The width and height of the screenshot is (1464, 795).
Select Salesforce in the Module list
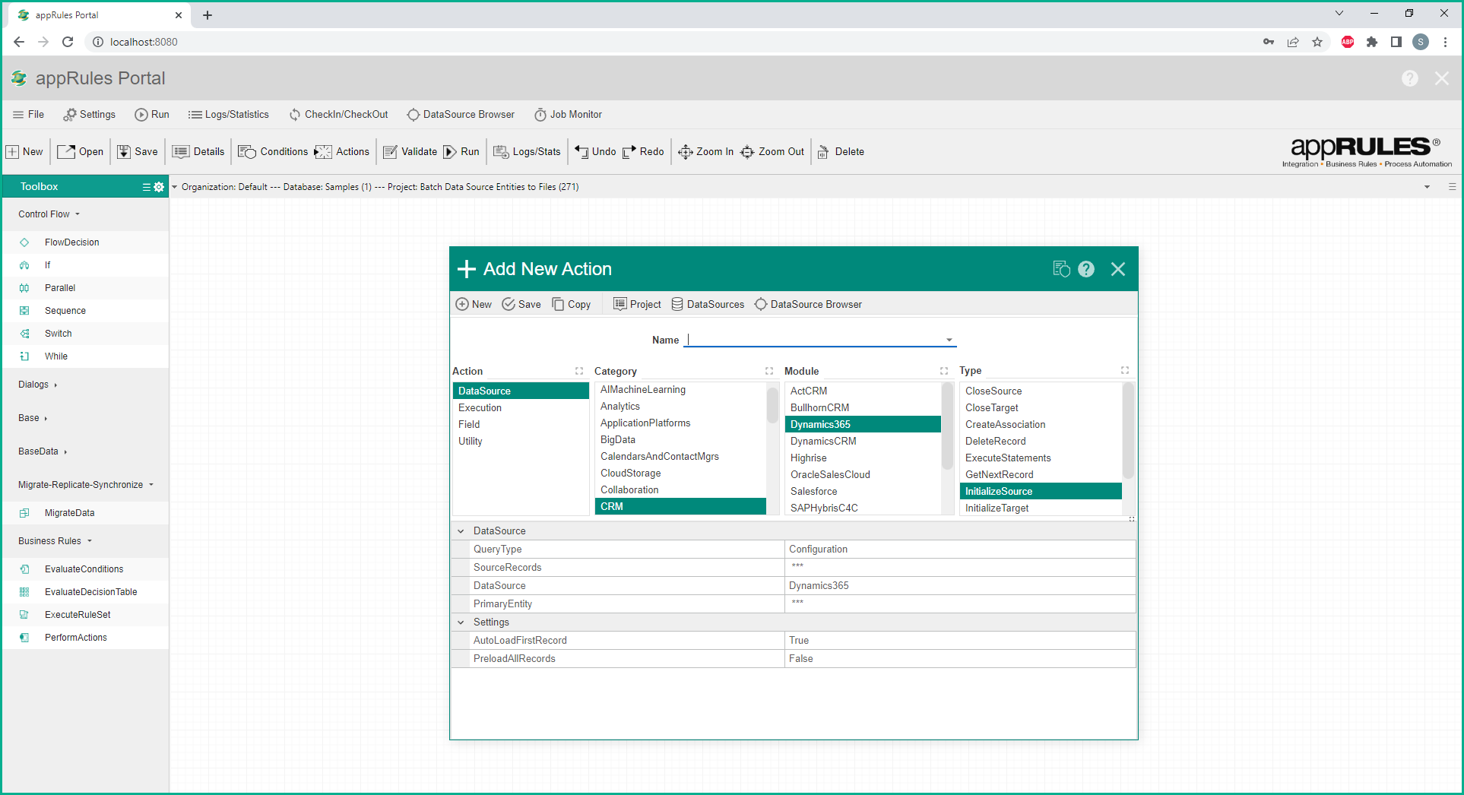(813, 492)
